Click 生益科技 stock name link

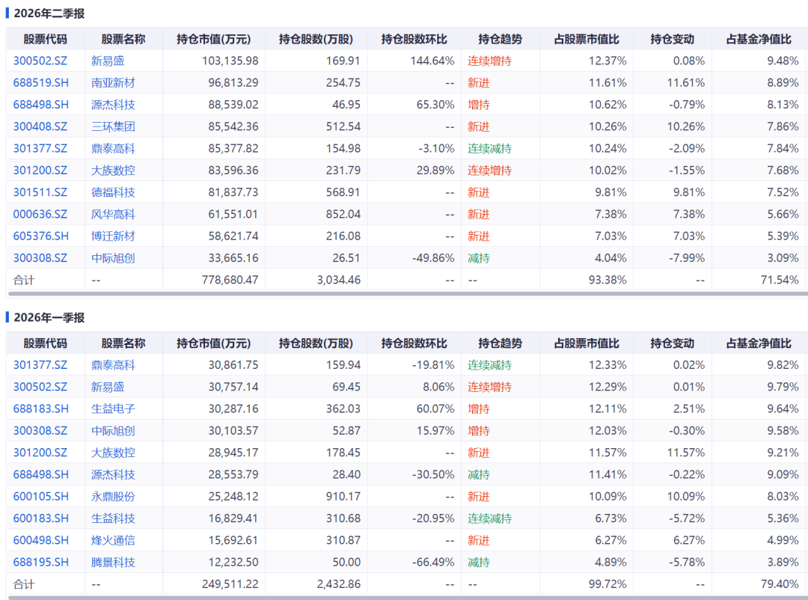[x=113, y=518]
